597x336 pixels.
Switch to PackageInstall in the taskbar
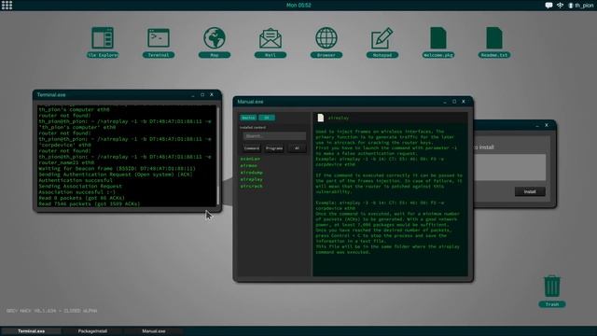[x=92, y=331]
